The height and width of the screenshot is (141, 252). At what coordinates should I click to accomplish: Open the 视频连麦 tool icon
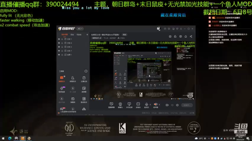pyautogui.click(x=61, y=89)
